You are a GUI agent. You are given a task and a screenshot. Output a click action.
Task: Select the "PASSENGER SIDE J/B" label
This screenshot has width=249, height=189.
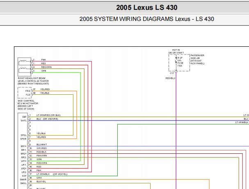tap(197, 57)
